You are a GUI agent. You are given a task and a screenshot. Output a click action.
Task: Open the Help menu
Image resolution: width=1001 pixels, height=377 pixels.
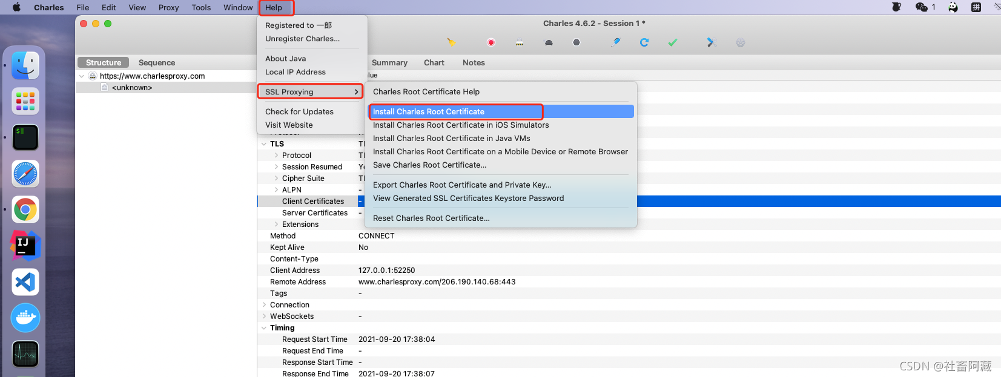274,7
